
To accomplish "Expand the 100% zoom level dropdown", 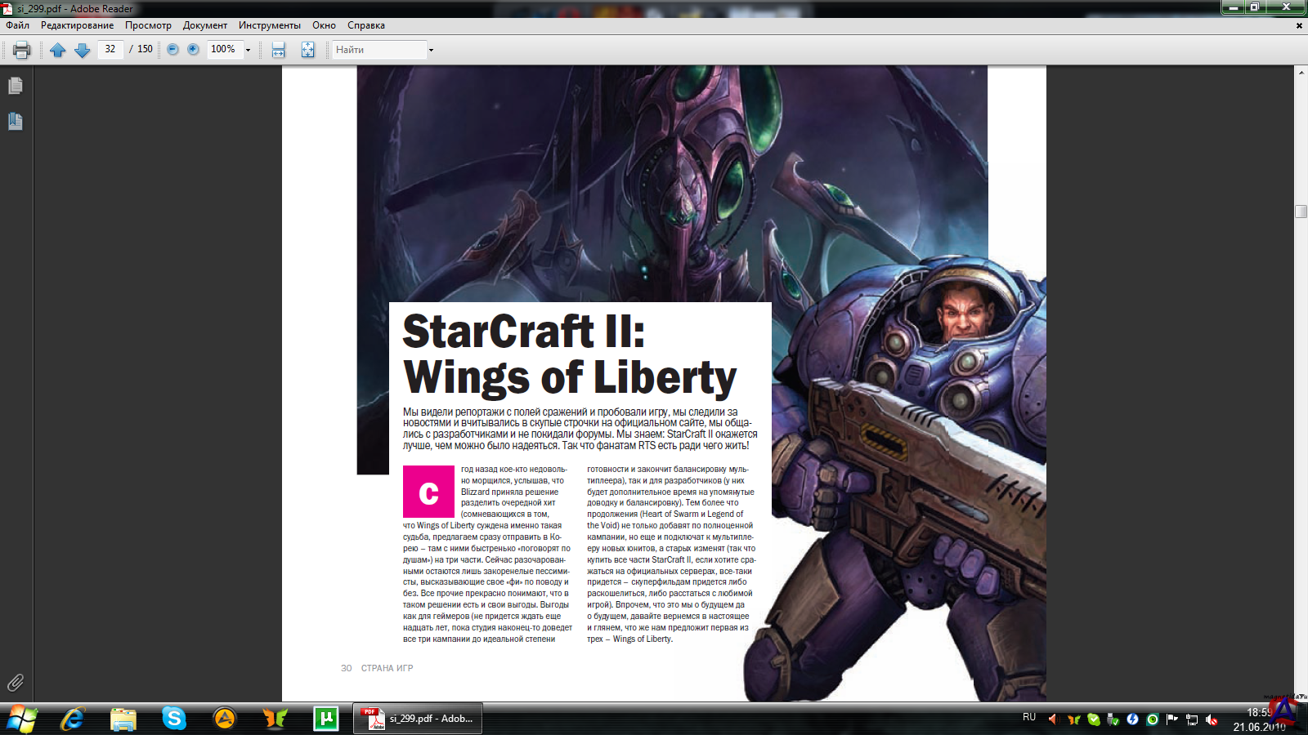I will pyautogui.click(x=248, y=50).
